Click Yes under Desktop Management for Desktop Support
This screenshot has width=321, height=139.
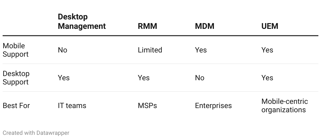tap(64, 78)
